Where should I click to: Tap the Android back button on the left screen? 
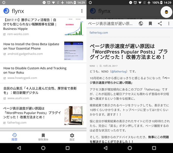tap(19, 148)
